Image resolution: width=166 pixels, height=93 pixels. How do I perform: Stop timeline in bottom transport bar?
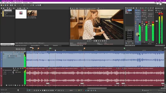click(x=45, y=90)
